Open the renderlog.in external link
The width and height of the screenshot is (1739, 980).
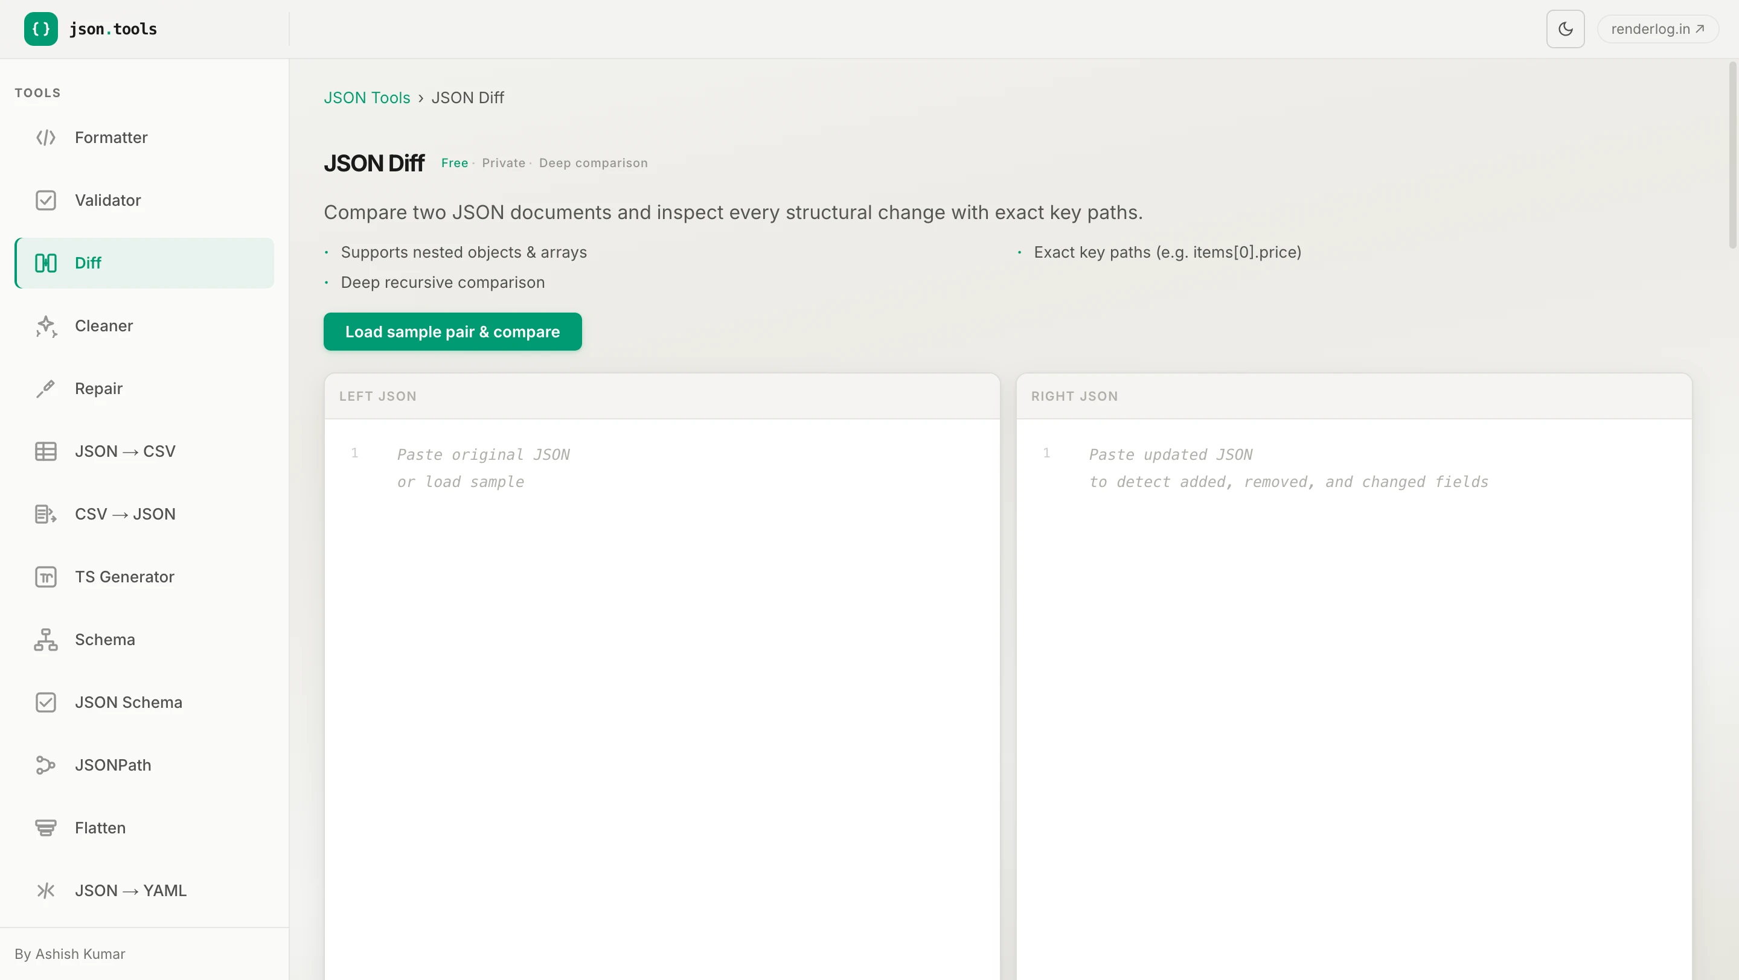click(x=1657, y=29)
